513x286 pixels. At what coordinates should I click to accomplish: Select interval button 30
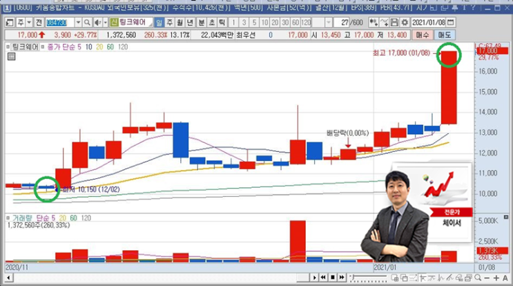tap(285, 23)
